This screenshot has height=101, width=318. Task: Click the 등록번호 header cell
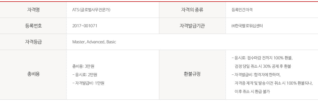tap(33, 26)
